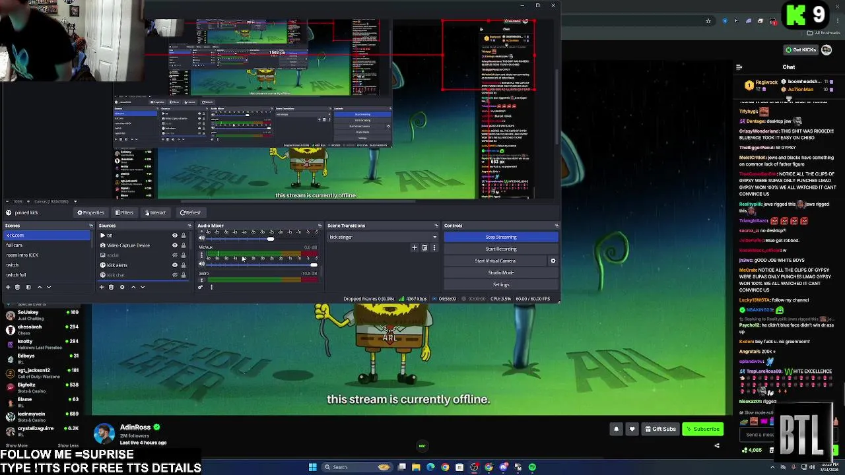Move source down with Sources down arrow
The width and height of the screenshot is (845, 475).
pyautogui.click(x=143, y=287)
